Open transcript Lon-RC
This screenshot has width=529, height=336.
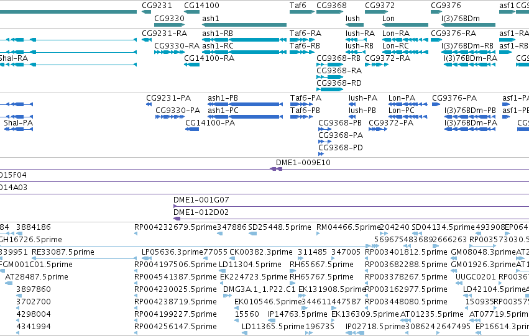pos(395,46)
